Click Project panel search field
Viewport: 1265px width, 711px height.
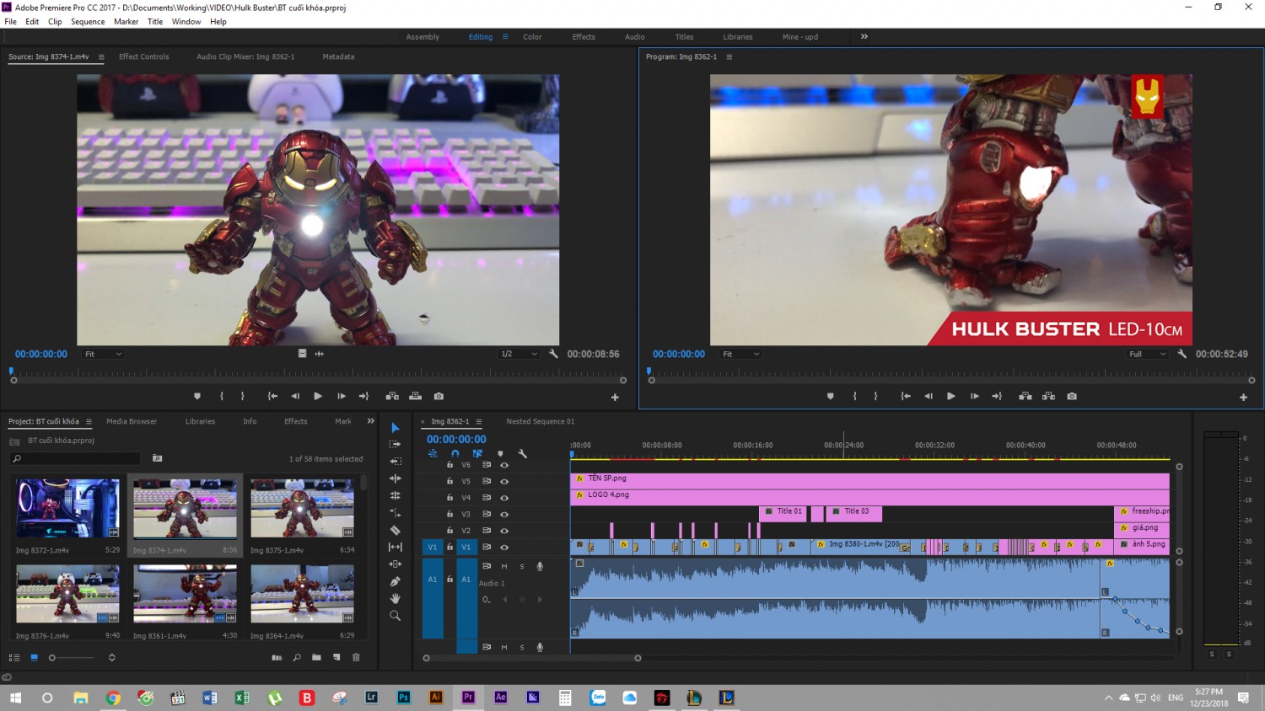click(x=76, y=458)
